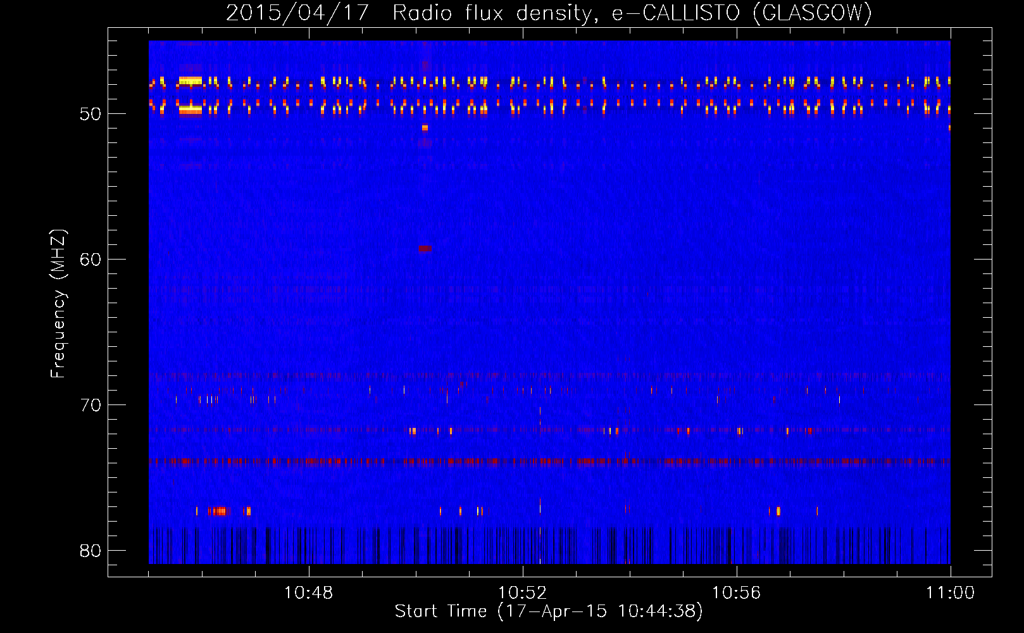Click the '50' frequency tick label
The width and height of the screenshot is (1024, 633).
pyautogui.click(x=91, y=114)
